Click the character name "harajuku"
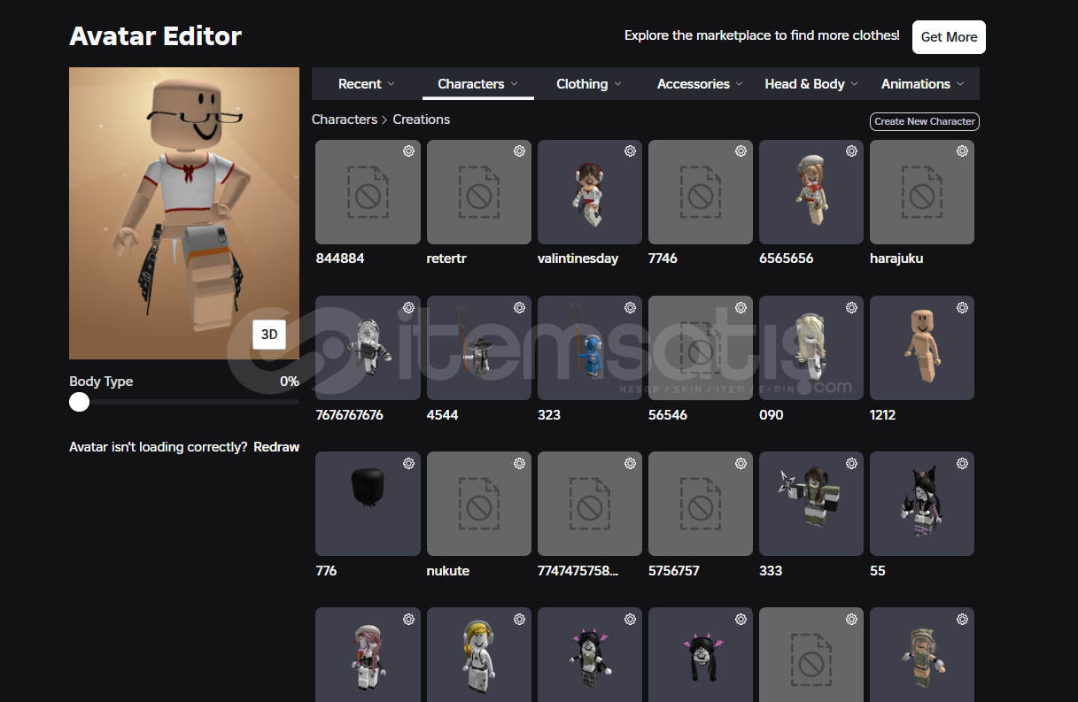Image resolution: width=1078 pixels, height=702 pixels. pyautogui.click(x=896, y=258)
